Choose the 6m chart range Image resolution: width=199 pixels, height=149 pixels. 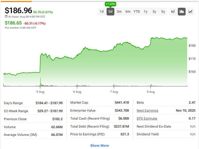128,12
